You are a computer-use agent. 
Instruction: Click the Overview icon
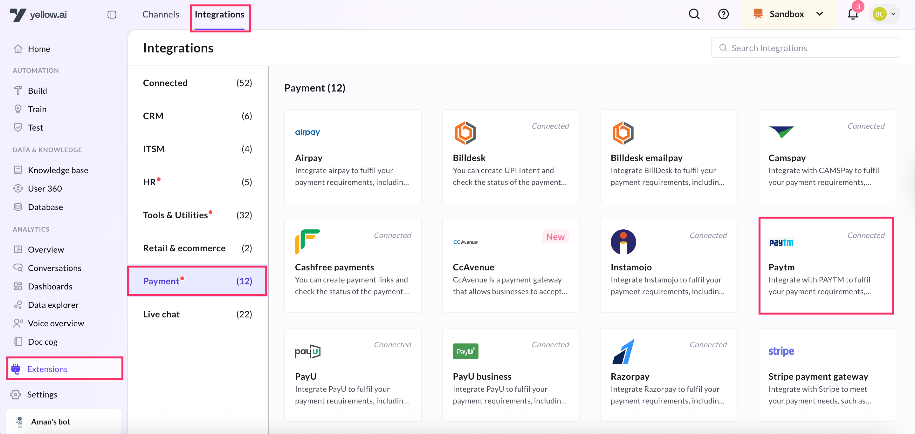coord(18,249)
